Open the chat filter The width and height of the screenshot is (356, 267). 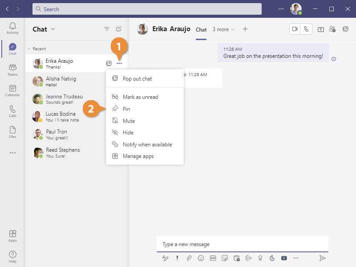107,29
